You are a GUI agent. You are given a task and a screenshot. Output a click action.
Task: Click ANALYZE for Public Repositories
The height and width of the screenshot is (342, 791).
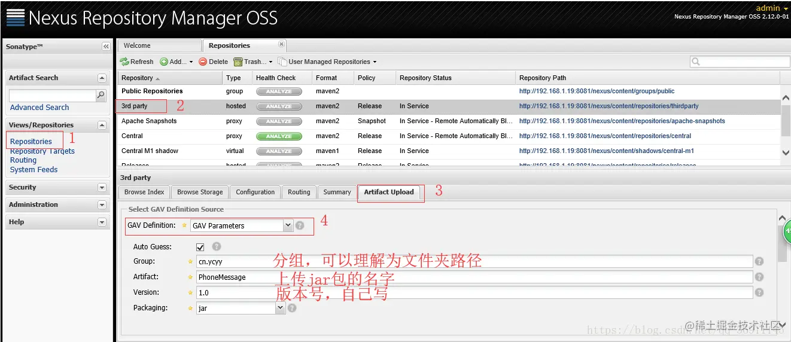[279, 91]
